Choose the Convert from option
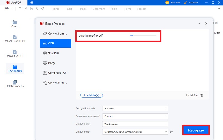 pyautogui.click(x=55, y=34)
